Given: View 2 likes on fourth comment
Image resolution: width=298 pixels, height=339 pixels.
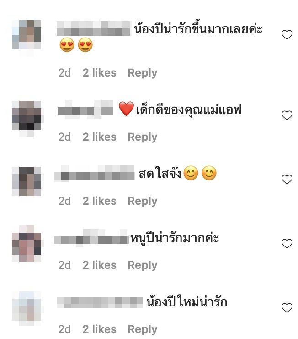Looking at the screenshot, I should click(99, 265).
